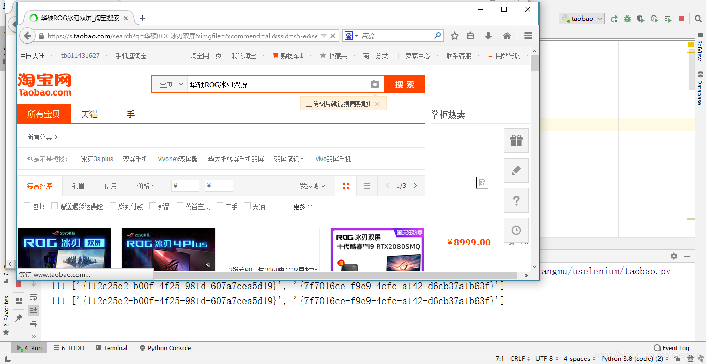The height and width of the screenshot is (364, 706).
Task: Click the question mark help icon
Action: [x=516, y=200]
